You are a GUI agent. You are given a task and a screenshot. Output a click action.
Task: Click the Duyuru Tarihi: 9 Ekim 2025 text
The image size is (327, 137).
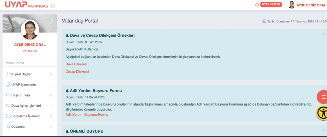pyautogui.click(x=84, y=42)
